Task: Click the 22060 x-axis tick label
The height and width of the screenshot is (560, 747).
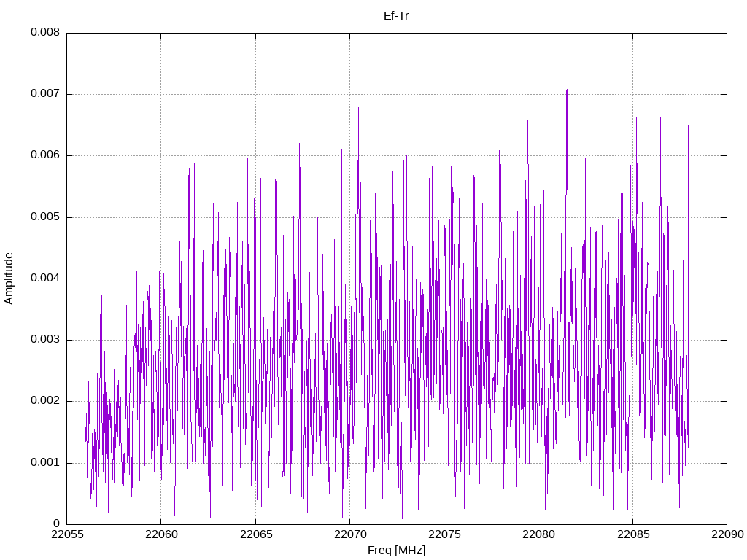Action: tap(161, 534)
